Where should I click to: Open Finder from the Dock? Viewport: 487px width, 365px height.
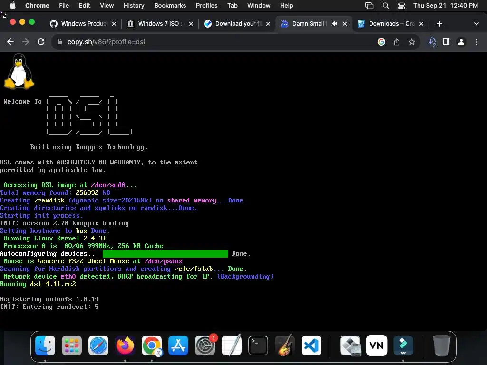coord(45,346)
